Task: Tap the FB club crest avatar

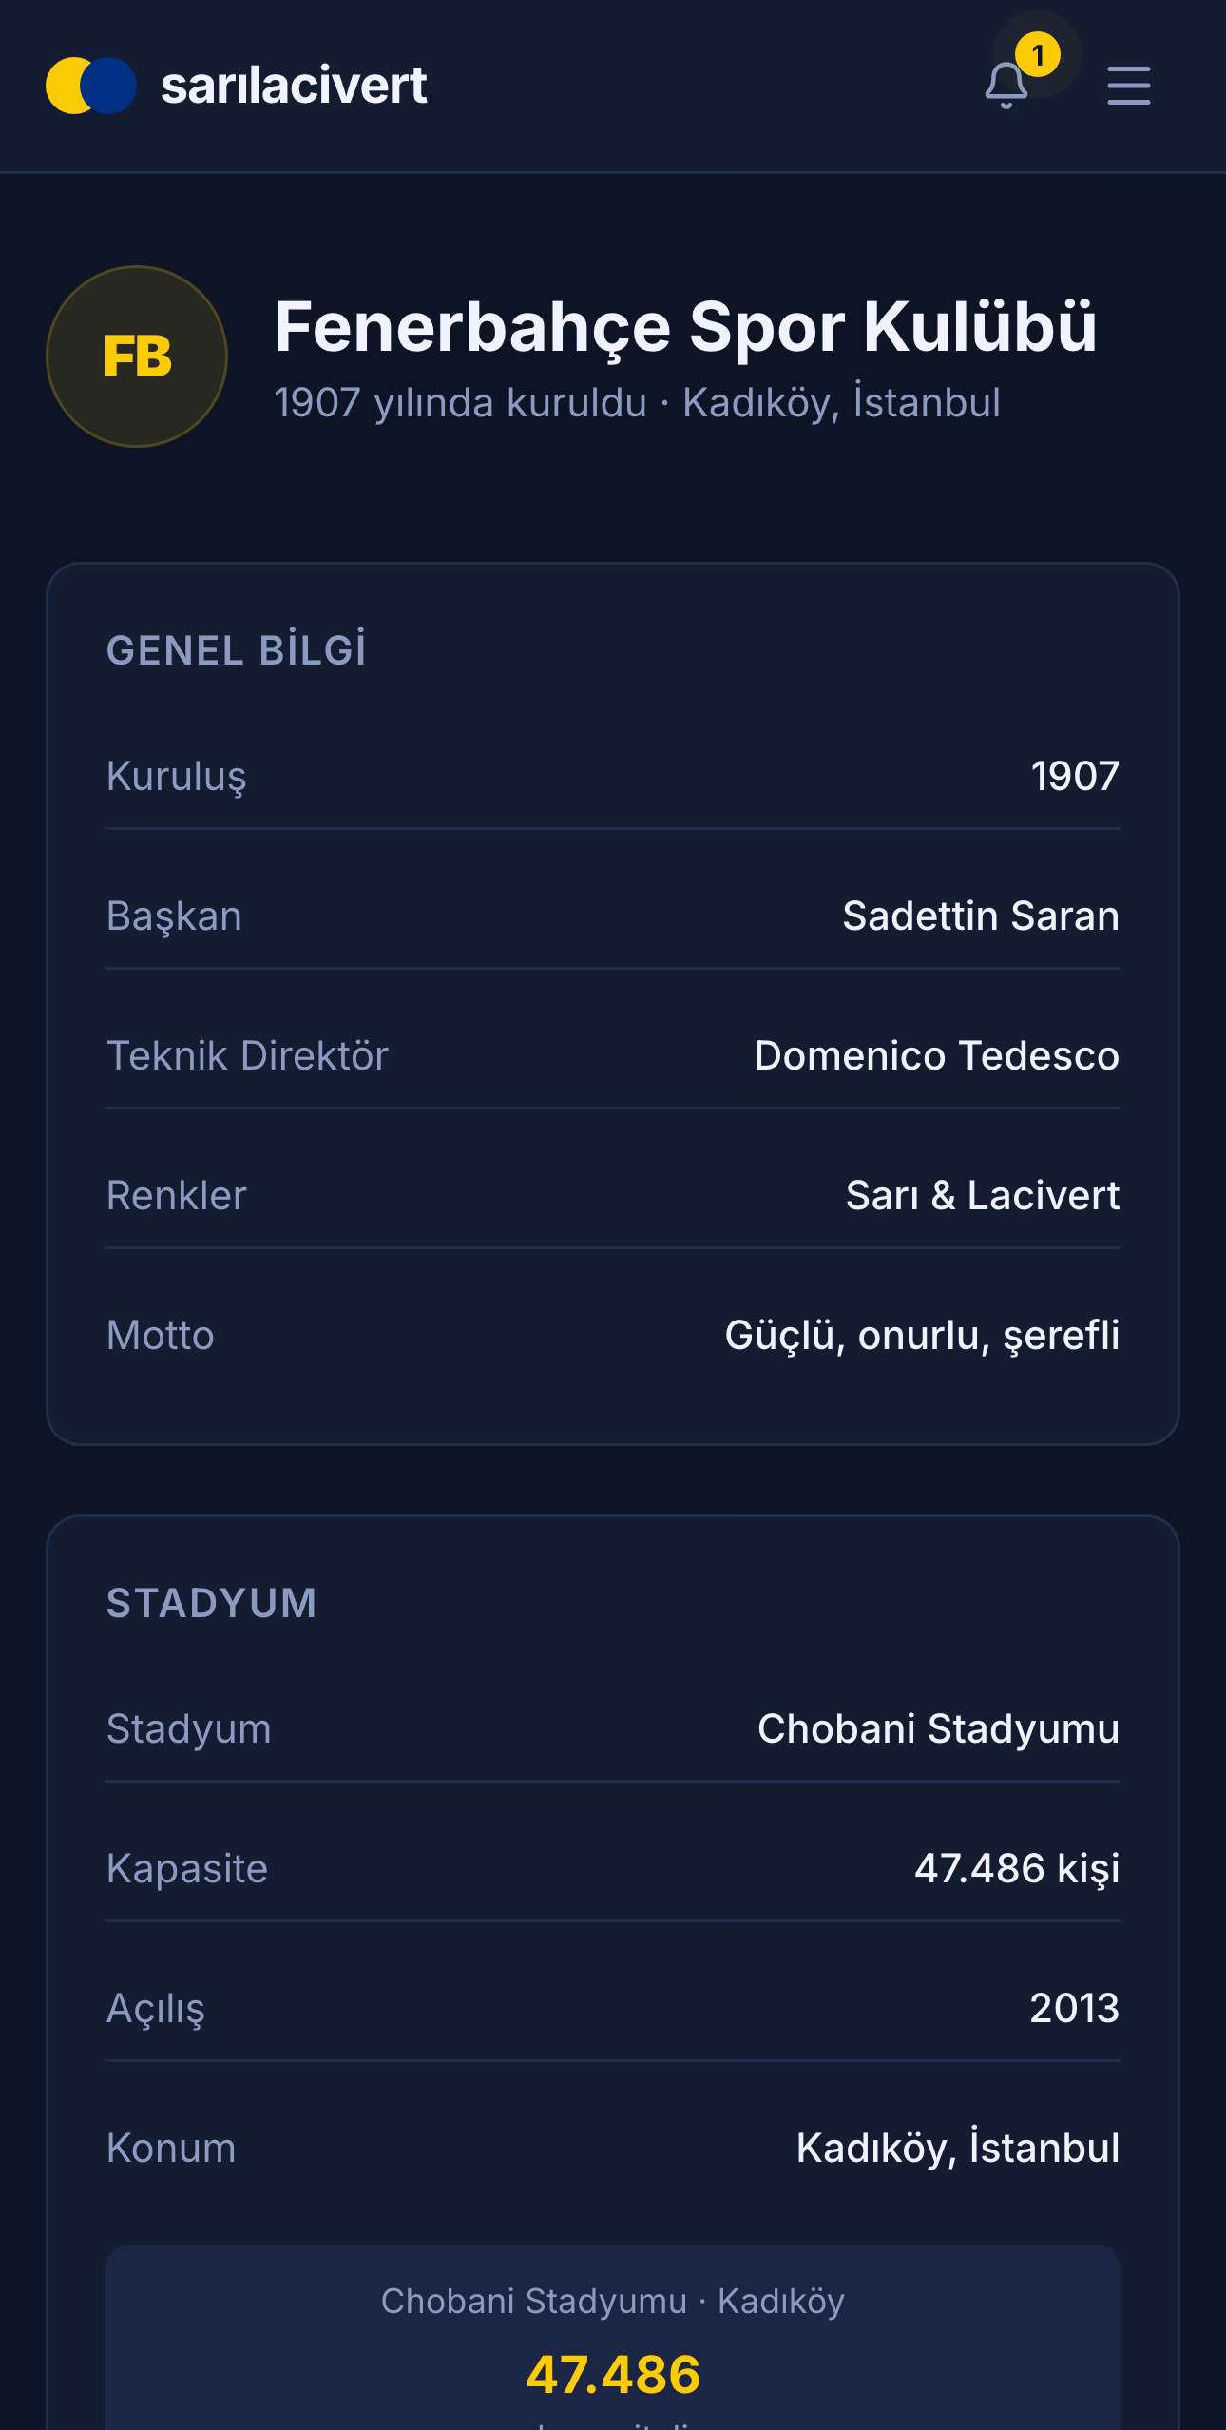Action: point(137,357)
